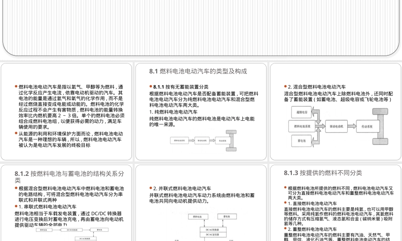Click the "DC/AC转换器" box in the parallel-type diagram

[213, 230]
